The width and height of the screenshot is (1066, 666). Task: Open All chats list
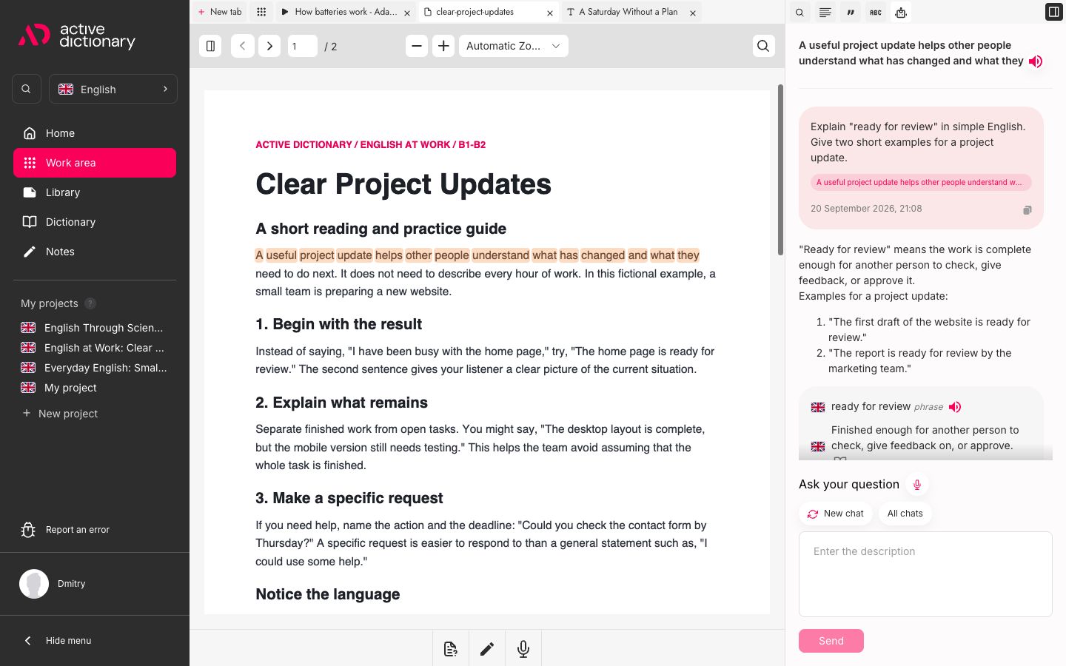click(x=905, y=514)
